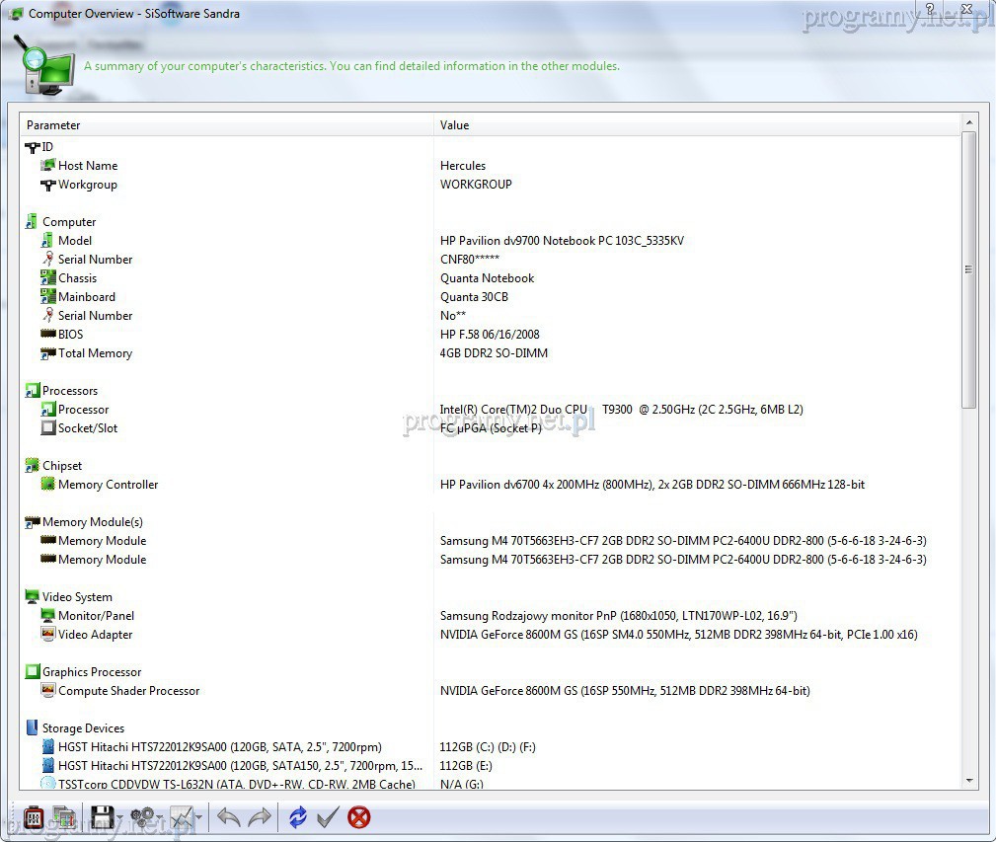Image resolution: width=996 pixels, height=842 pixels.
Task: Open the dropdown arrow beside the gears icon
Action: click(161, 818)
